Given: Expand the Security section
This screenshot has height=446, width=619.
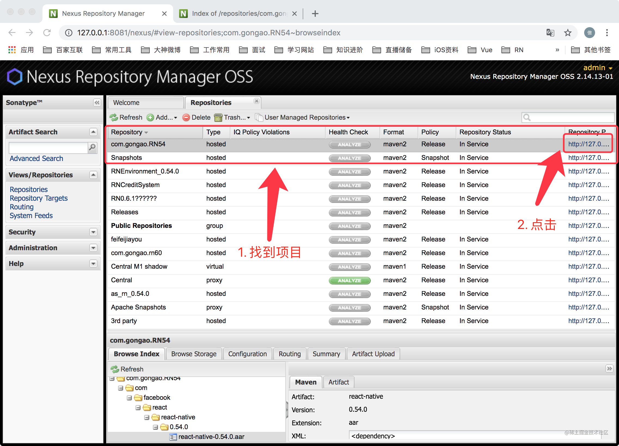Looking at the screenshot, I should tap(93, 232).
